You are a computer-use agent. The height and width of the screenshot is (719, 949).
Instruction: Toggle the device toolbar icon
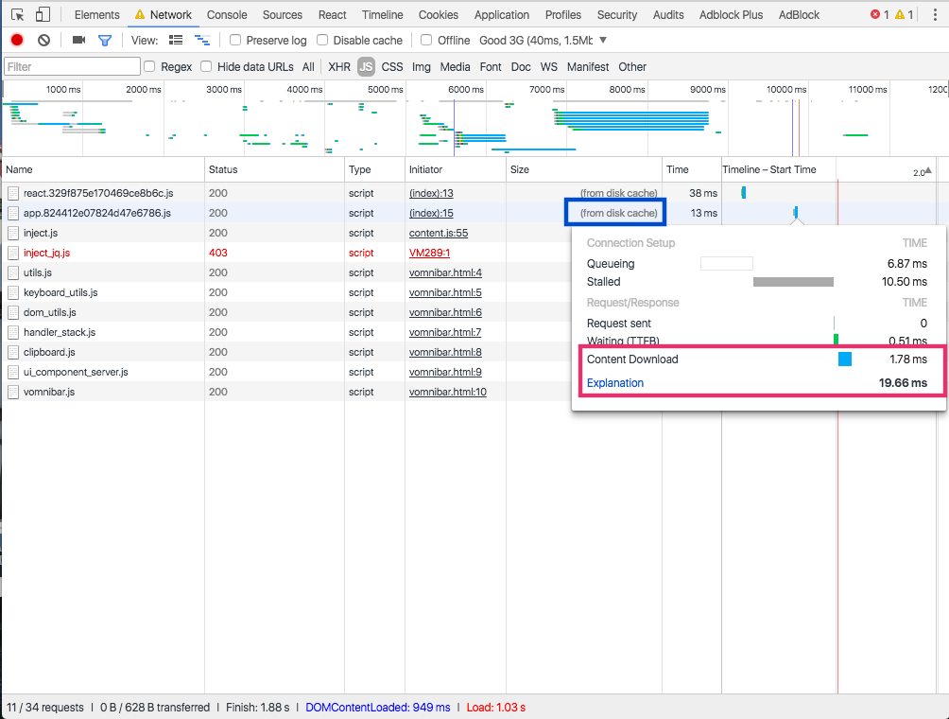[x=43, y=15]
